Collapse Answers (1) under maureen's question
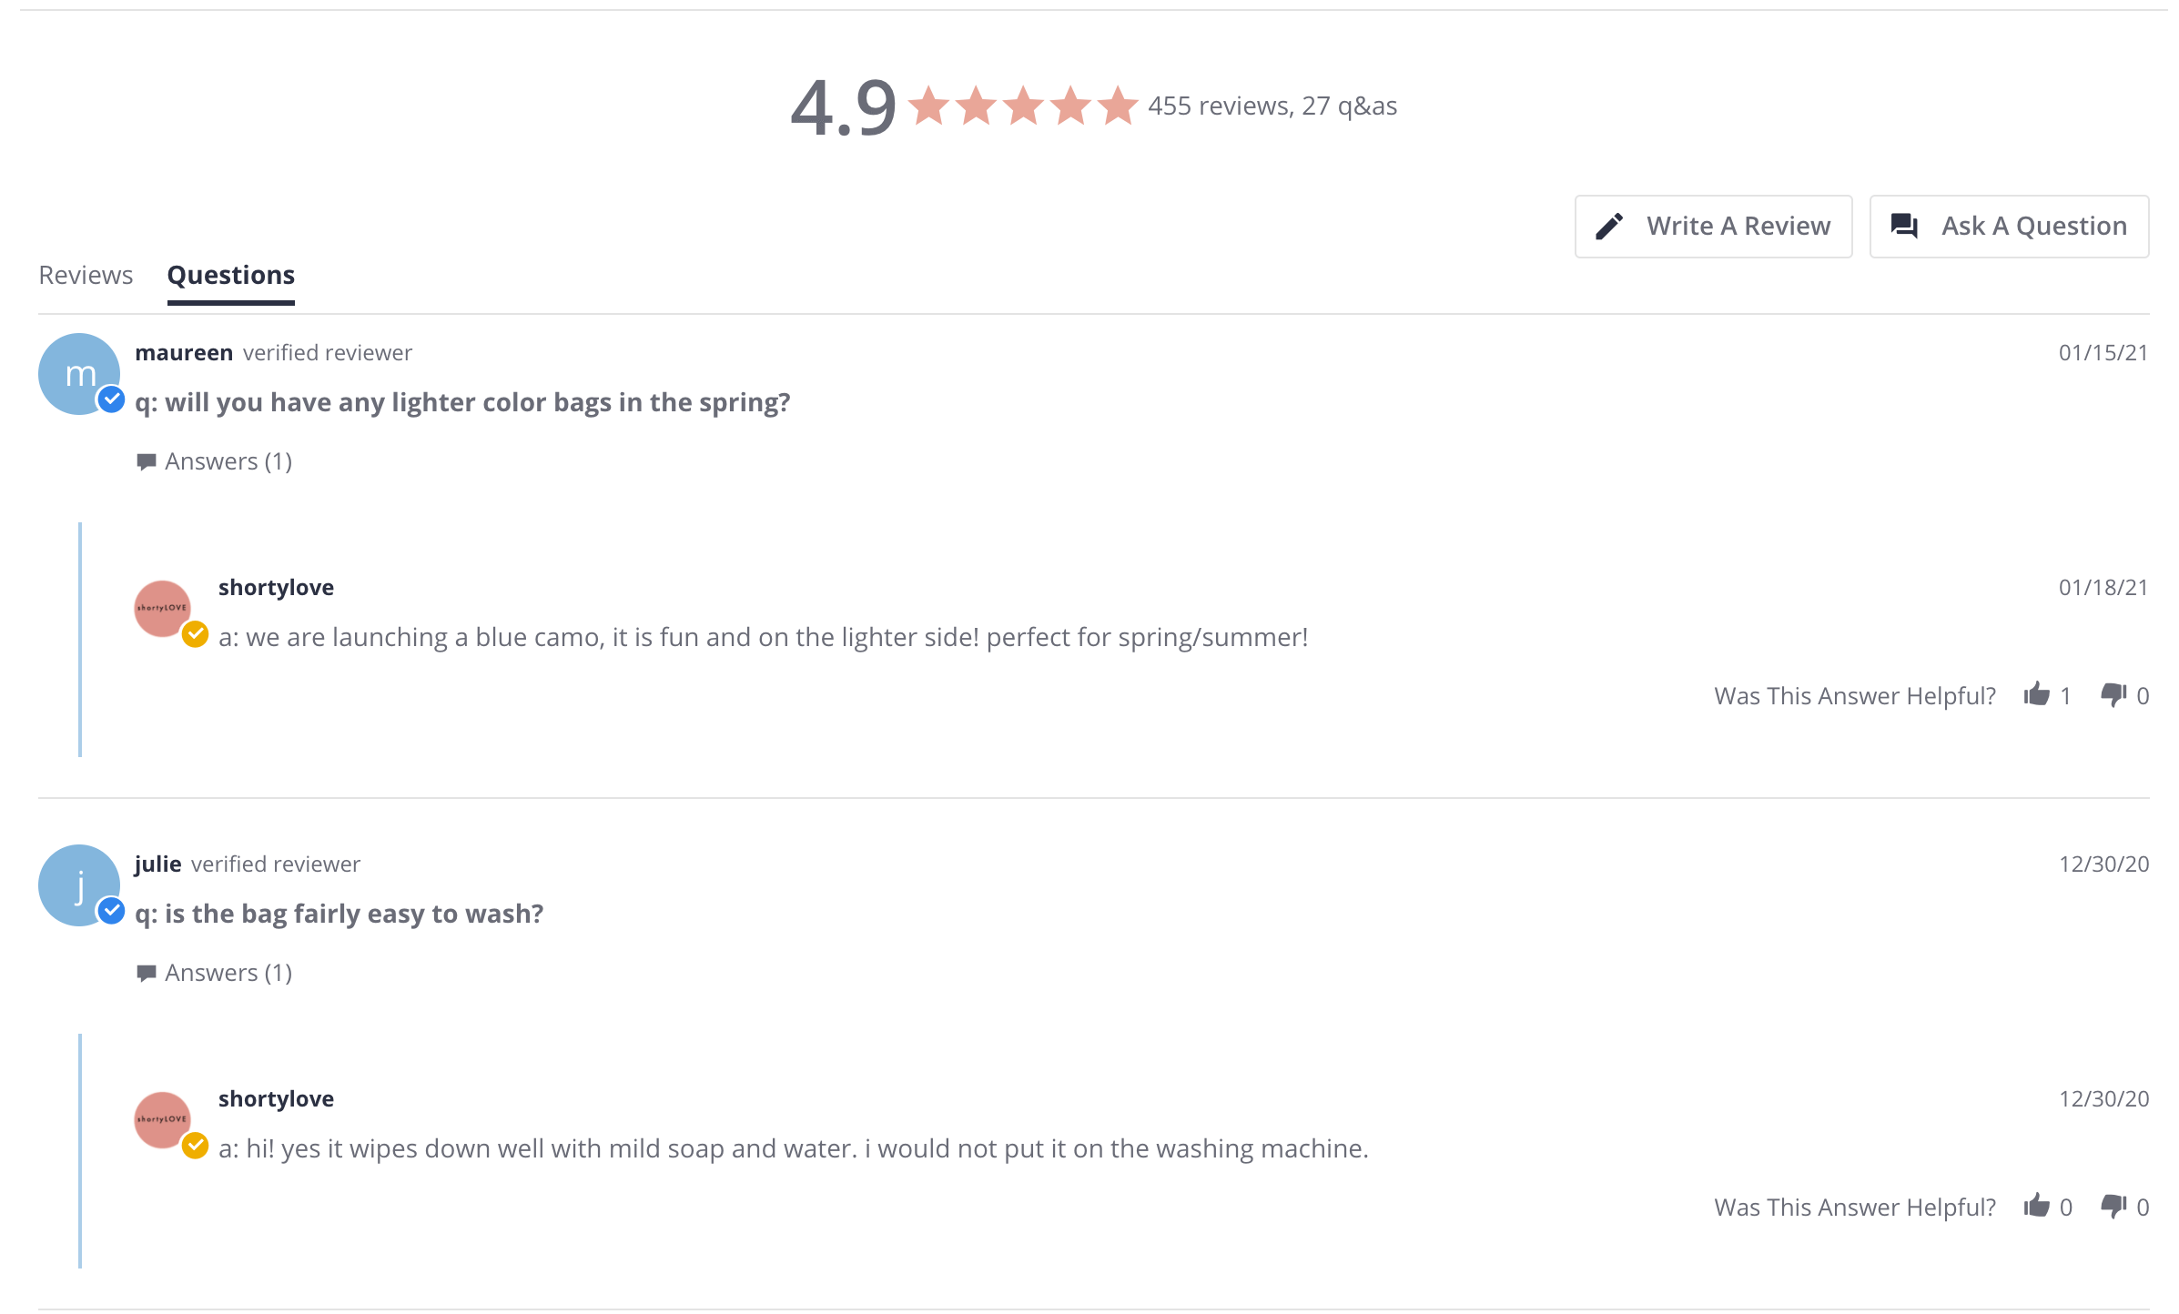 coord(215,462)
